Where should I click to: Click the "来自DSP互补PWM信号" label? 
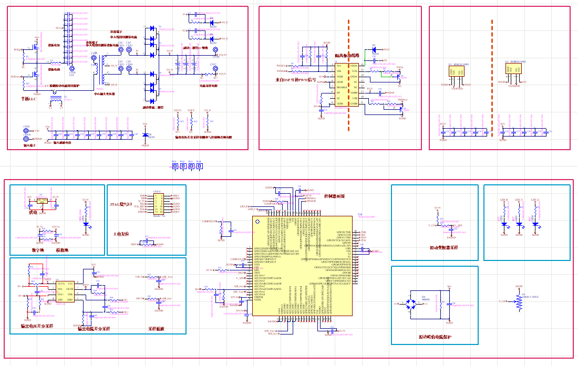[x=296, y=79]
